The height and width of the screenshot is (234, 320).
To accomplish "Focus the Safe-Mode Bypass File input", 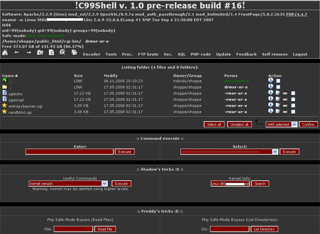I will [x=73, y=229].
